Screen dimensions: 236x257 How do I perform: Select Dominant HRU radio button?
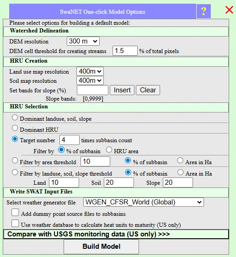click(15, 128)
